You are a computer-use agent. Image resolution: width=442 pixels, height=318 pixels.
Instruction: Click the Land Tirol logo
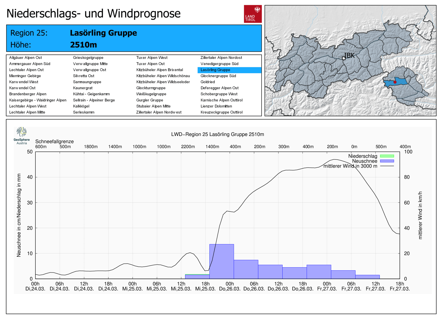tap(252, 14)
